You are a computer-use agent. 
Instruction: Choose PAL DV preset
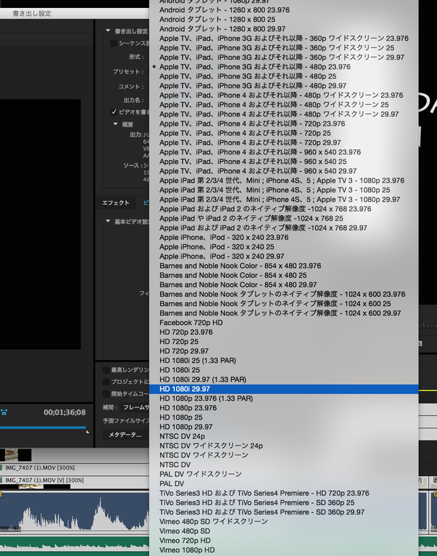coord(284,483)
